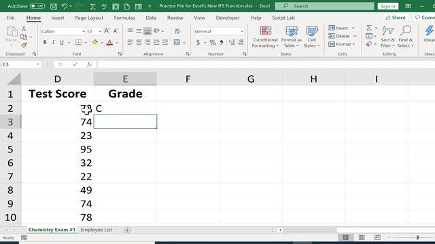Click the Format cells button in Cells group
Image resolution: width=435 pixels, height=244 pixels.
[341, 44]
